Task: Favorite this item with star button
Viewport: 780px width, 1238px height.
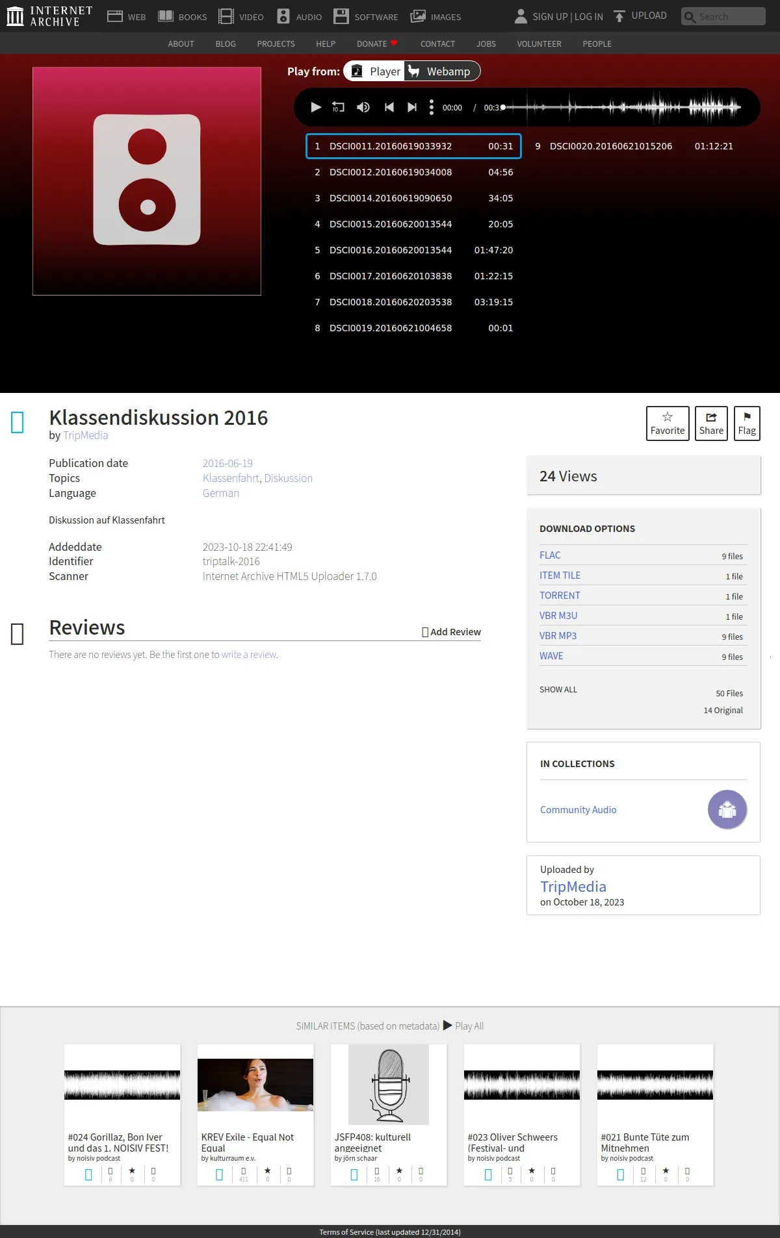Action: [668, 423]
